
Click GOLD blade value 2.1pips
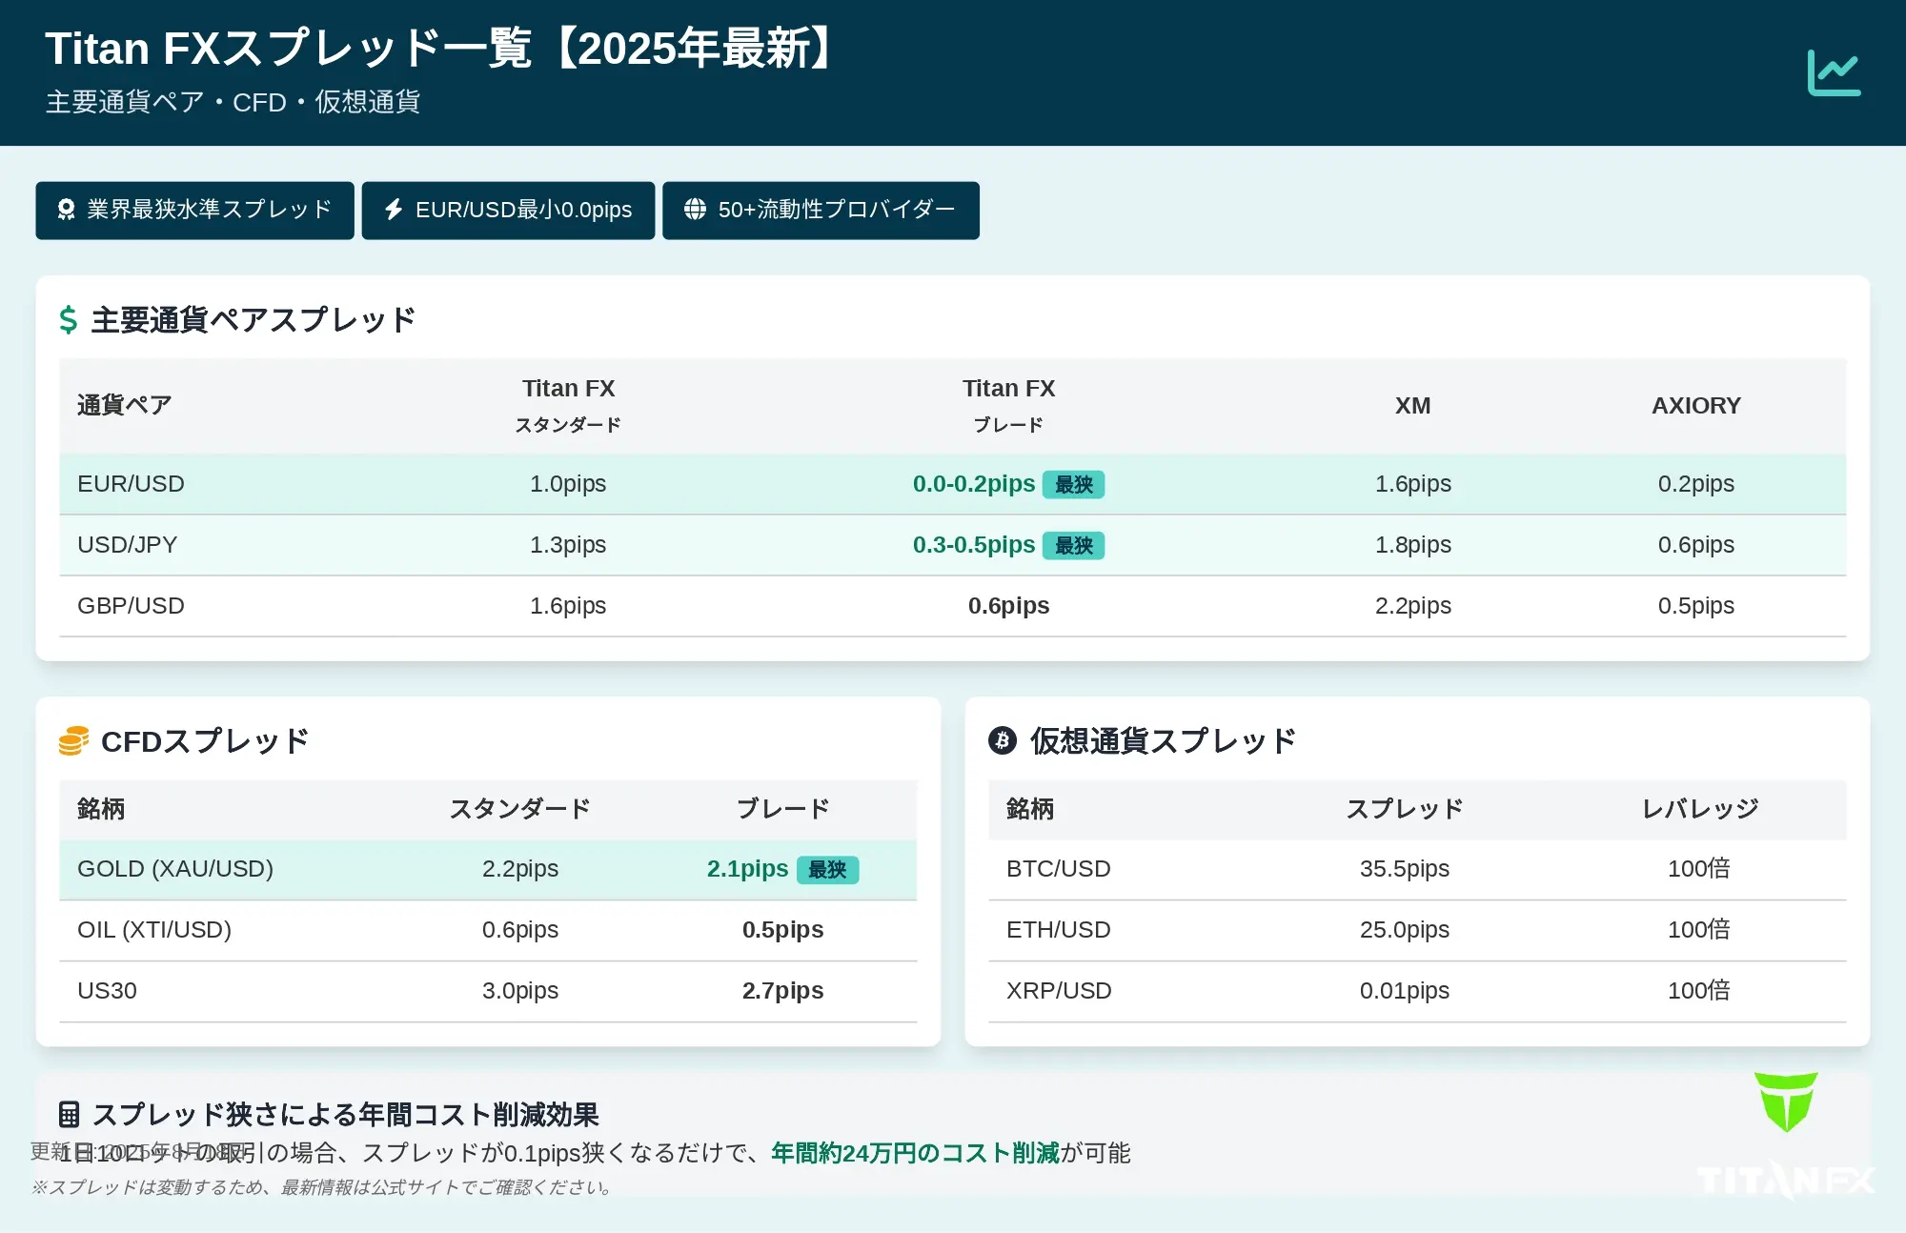[747, 869]
